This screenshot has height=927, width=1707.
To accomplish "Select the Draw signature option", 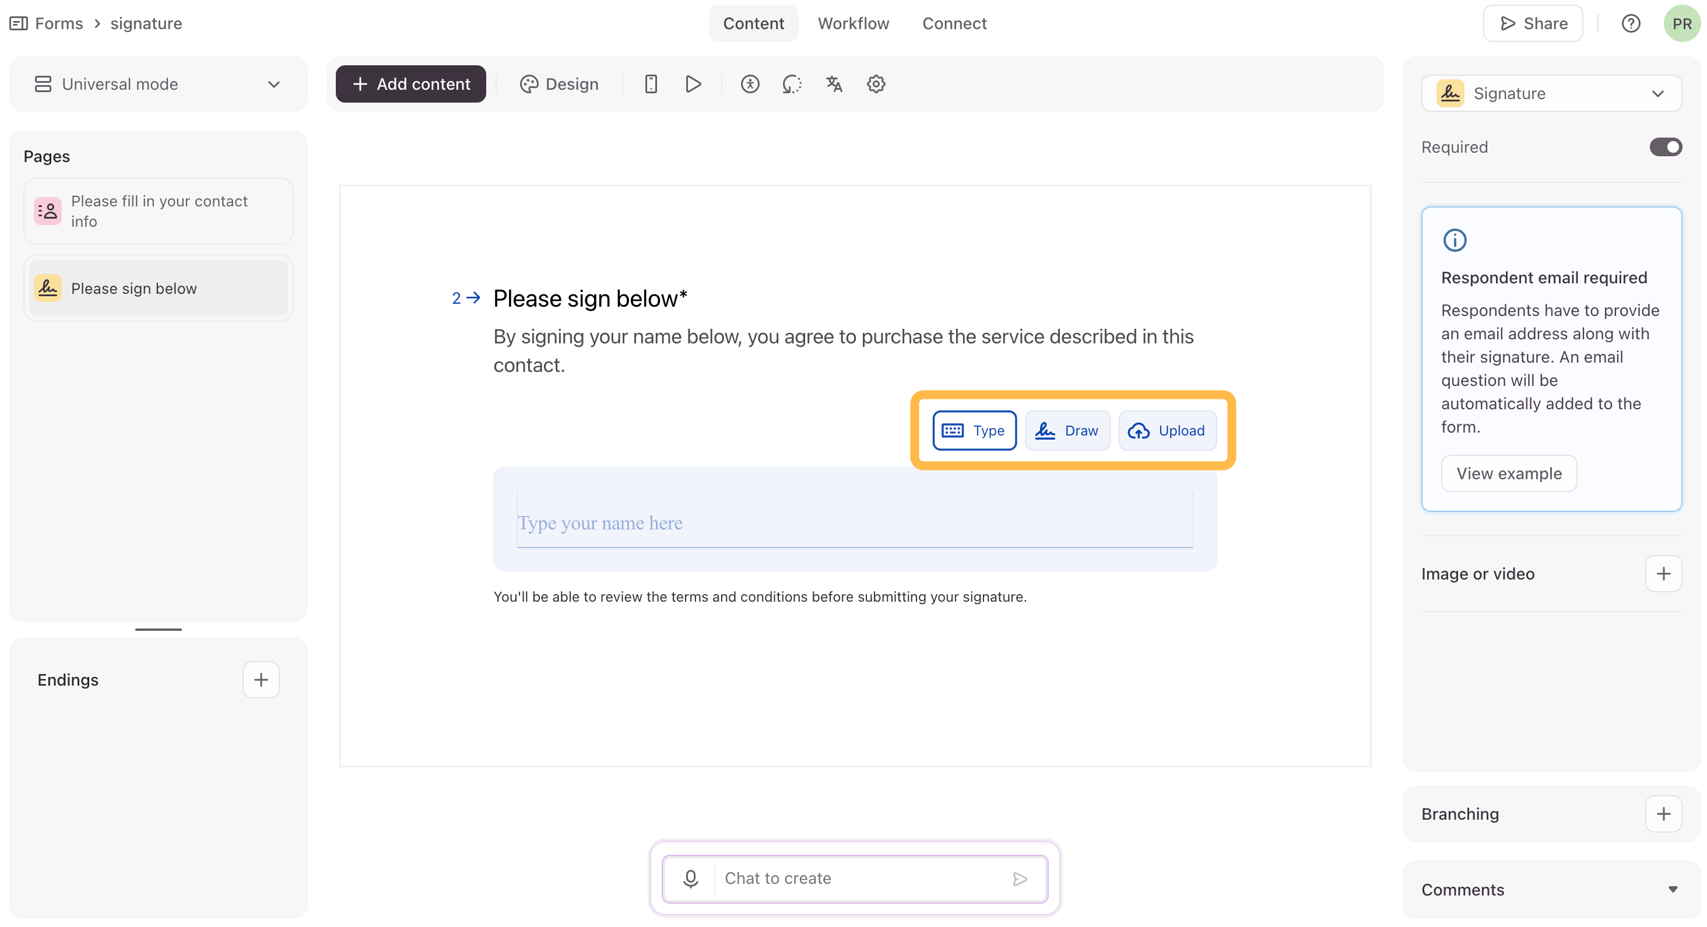I will click(x=1067, y=431).
